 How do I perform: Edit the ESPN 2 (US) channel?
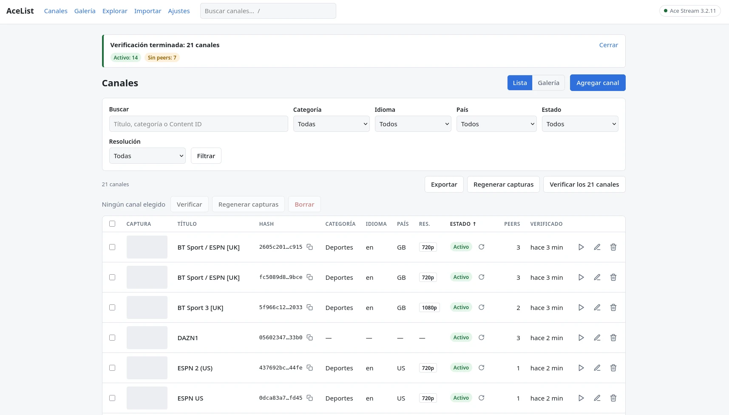pos(597,368)
